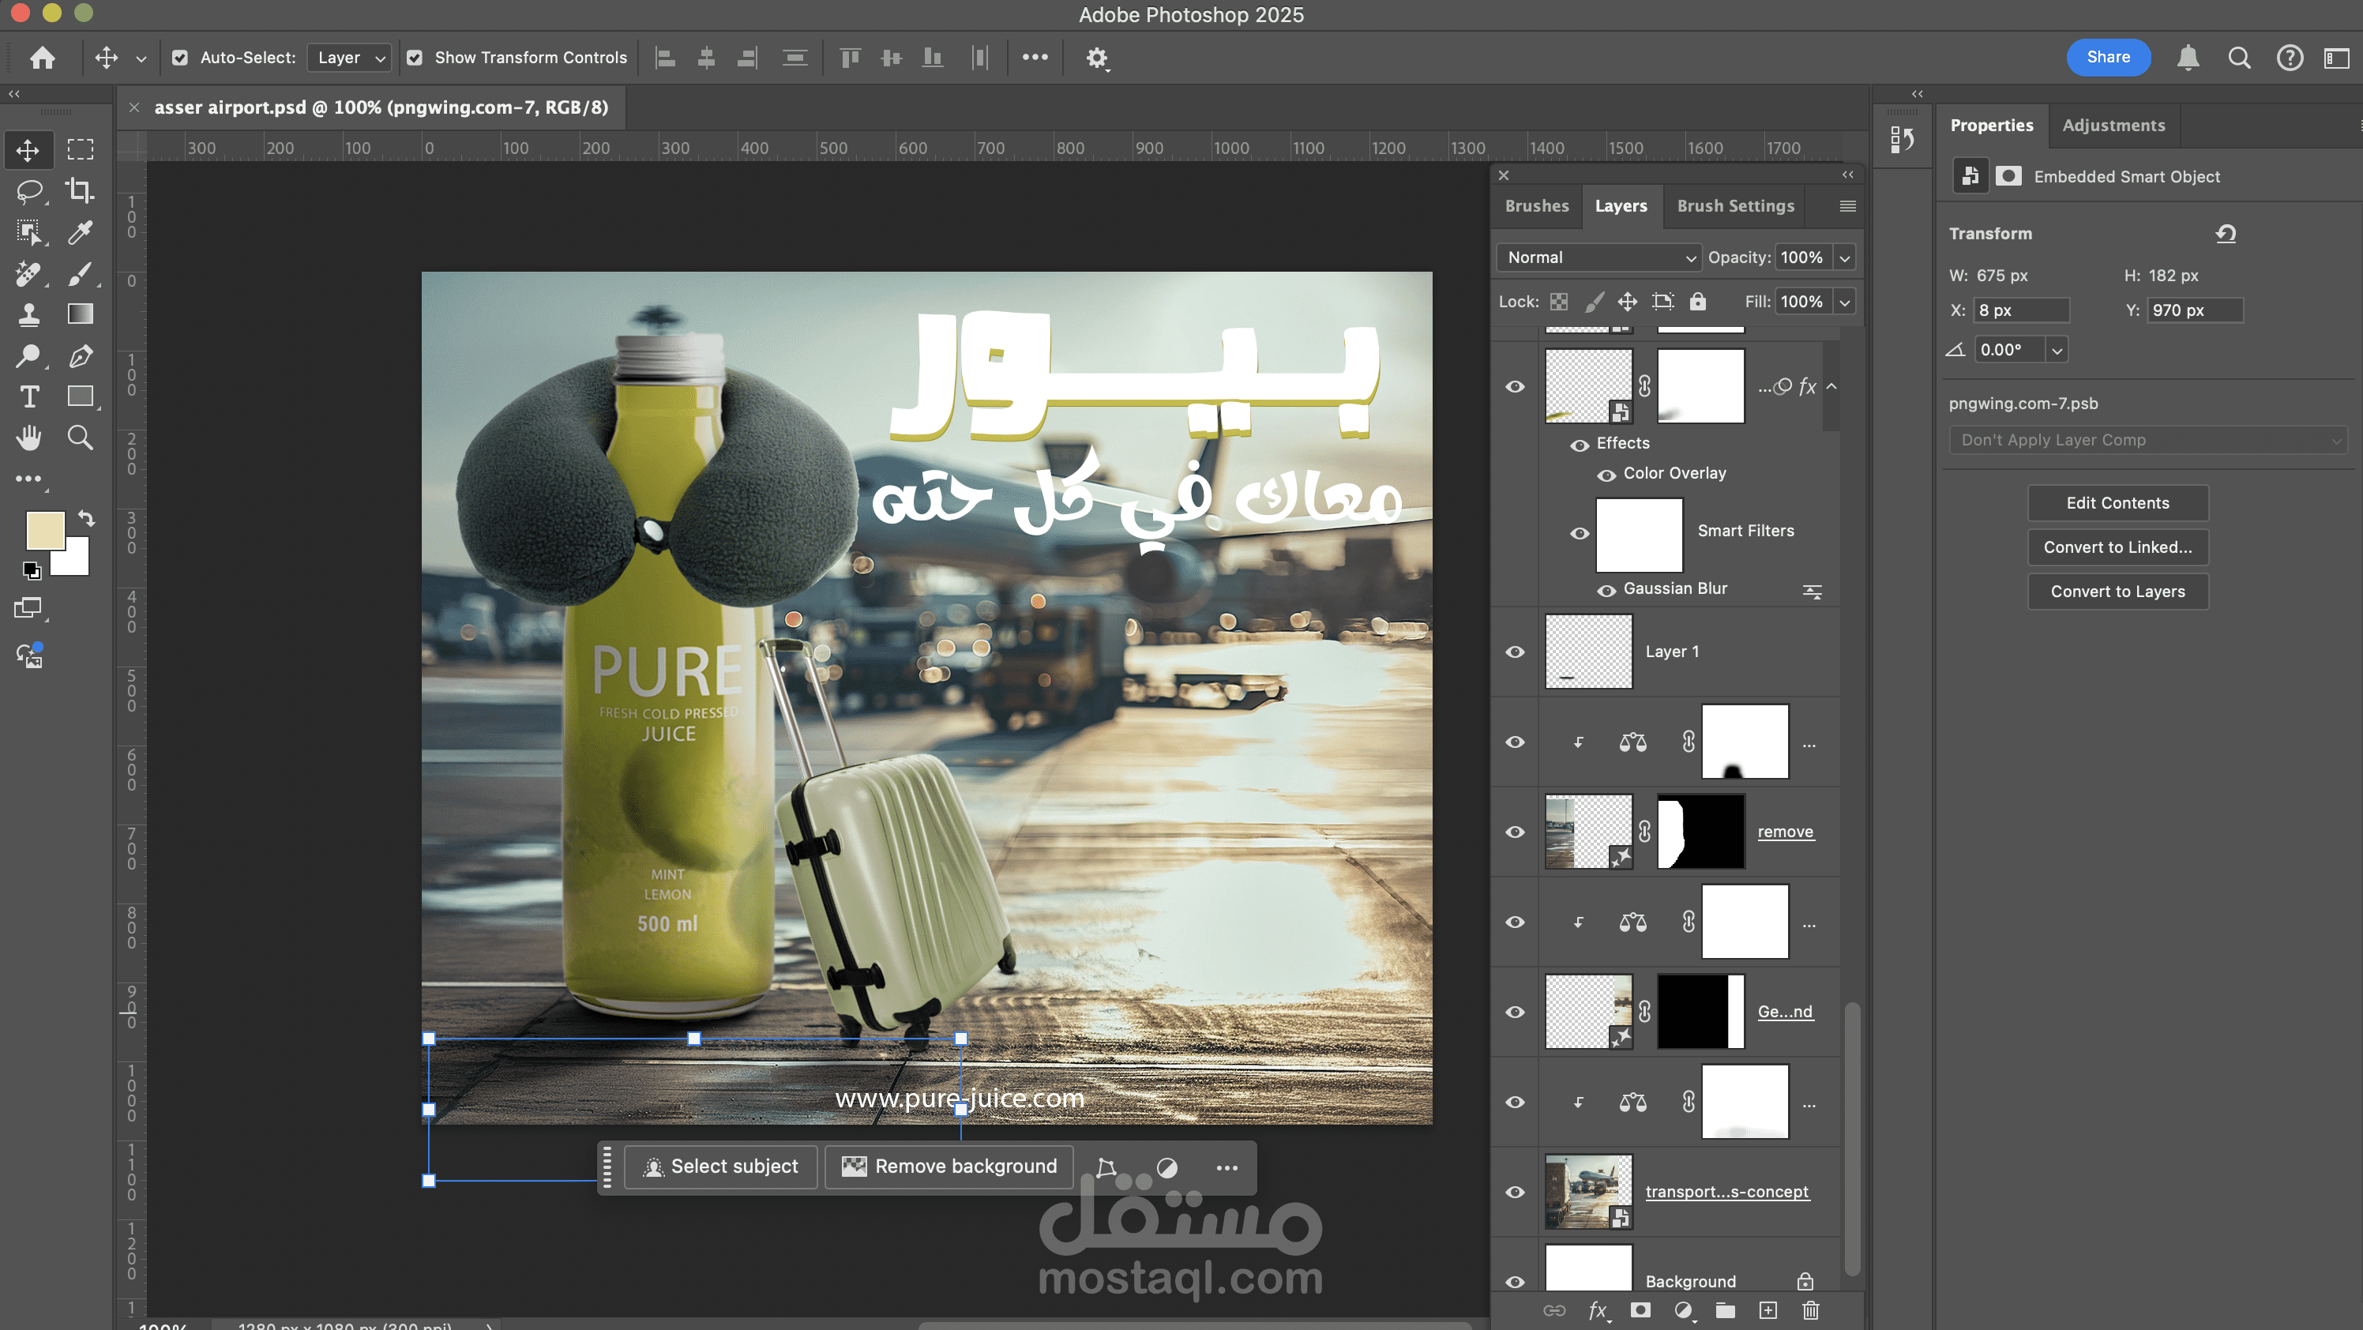Screen dimensions: 2363x1330
Task: Select the Horizontal Type tool
Action: [28, 396]
